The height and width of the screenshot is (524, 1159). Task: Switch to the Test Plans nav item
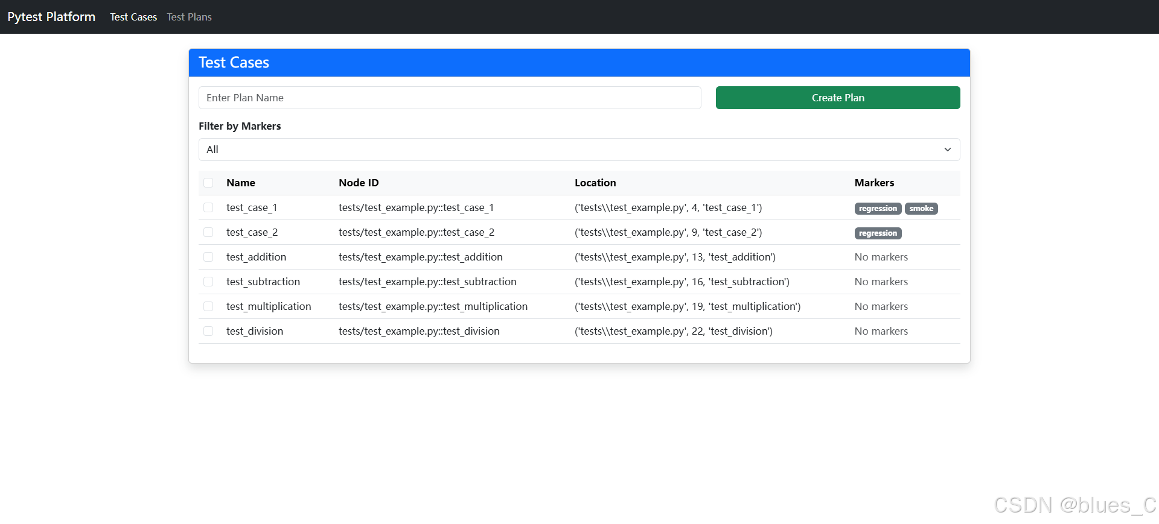(x=189, y=17)
